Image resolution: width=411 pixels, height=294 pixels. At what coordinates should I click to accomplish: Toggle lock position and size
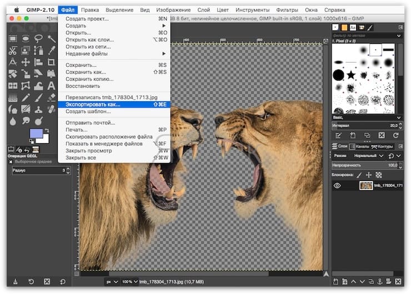[369, 175]
